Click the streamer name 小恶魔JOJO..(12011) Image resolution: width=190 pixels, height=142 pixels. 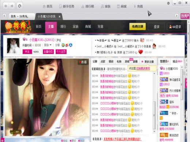coord(42,40)
